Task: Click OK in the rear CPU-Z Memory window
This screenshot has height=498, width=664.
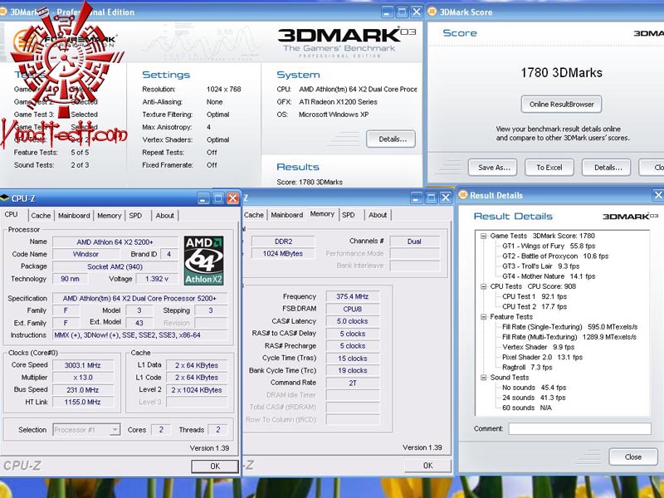Action: coord(427,466)
